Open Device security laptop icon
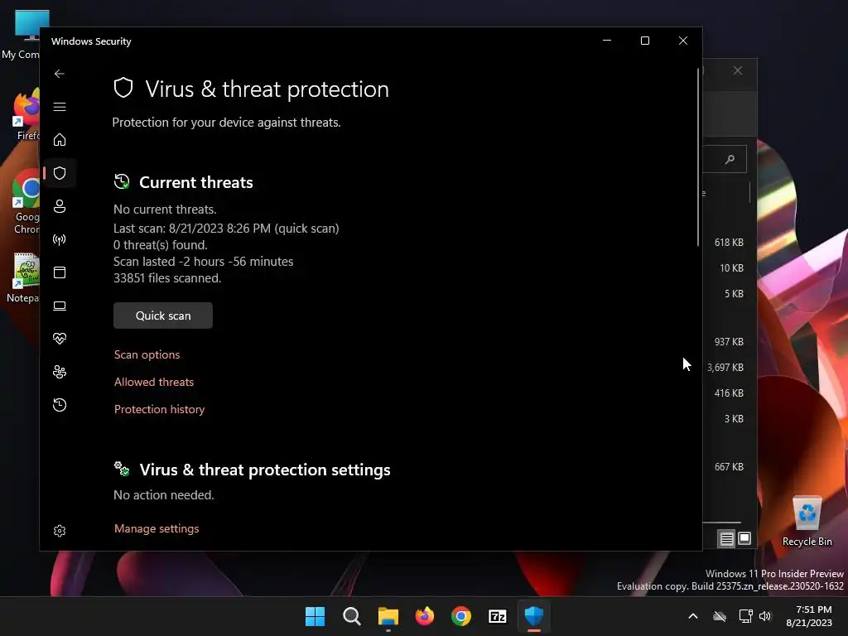The image size is (848, 636). [x=60, y=306]
